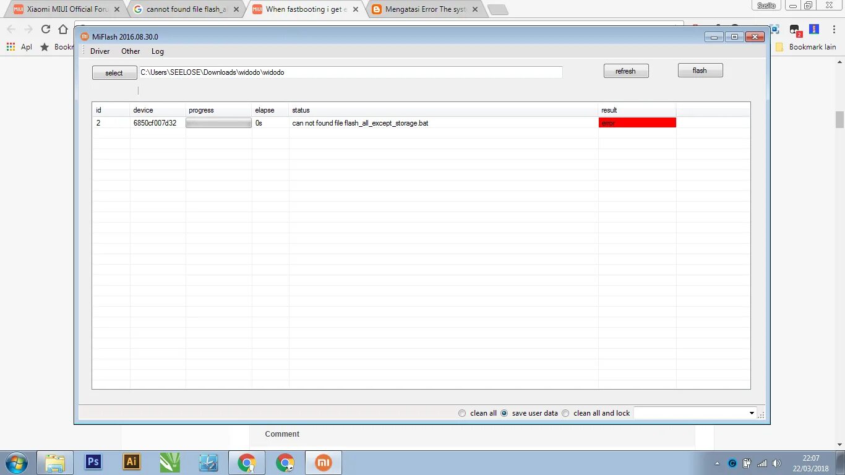Open the Log menu in MiFlash
This screenshot has width=845, height=475.
click(x=158, y=51)
